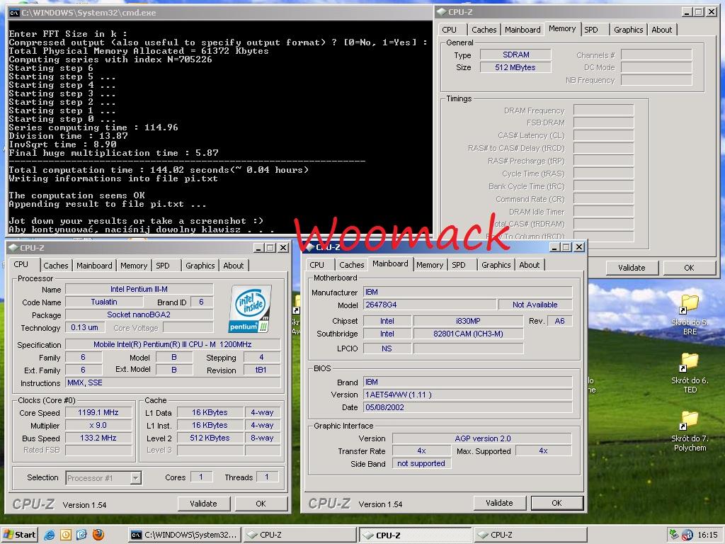Screen dimensions: 725x544
Task: Switch to SPD tab in Mainboard window
Action: [459, 265]
